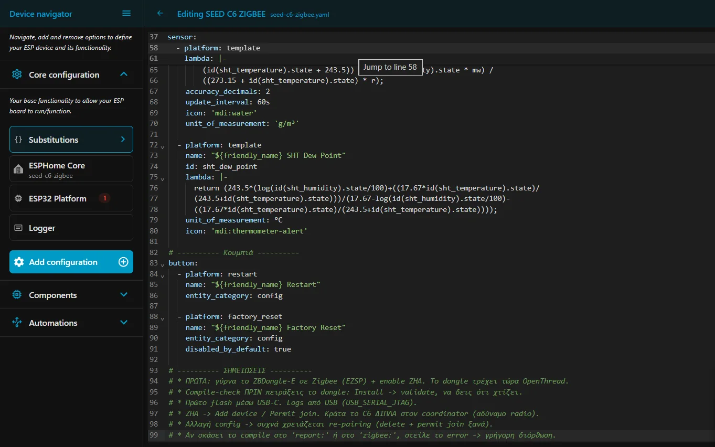The height and width of the screenshot is (447, 715).
Task: Click the seed-c6-zigbee.yaml file name
Action: click(300, 15)
